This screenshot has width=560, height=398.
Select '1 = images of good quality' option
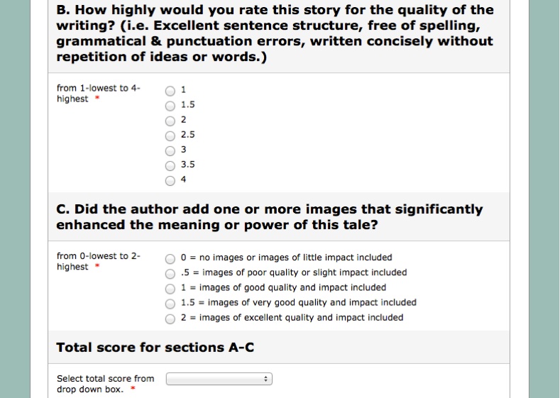point(170,289)
